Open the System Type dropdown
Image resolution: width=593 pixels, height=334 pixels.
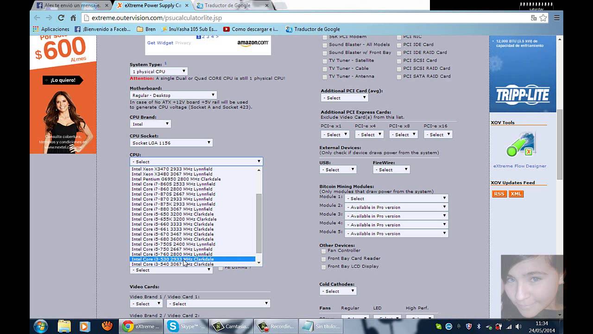pos(158,71)
